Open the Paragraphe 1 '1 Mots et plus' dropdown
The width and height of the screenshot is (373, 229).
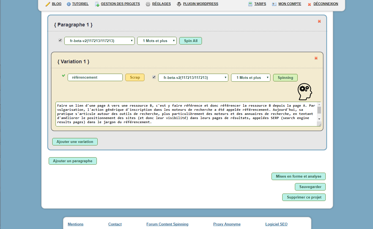point(157,41)
